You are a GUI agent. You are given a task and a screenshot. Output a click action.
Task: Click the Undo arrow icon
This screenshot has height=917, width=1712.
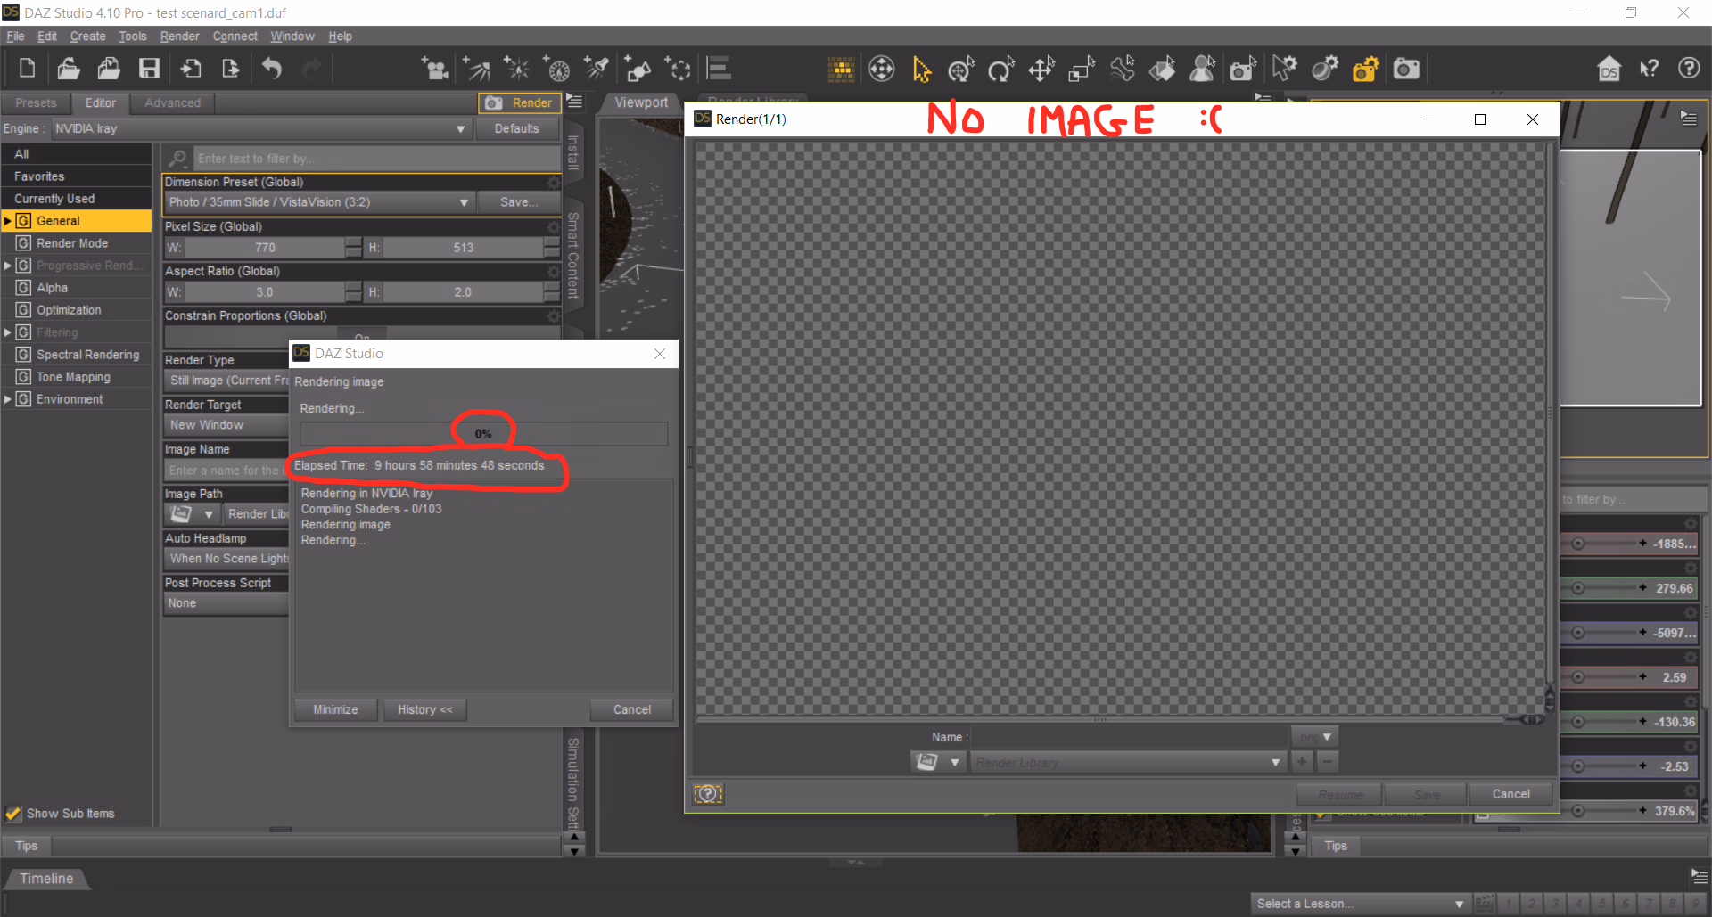click(272, 69)
